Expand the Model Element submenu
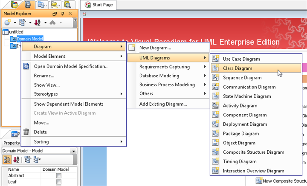This screenshot has width=307, height=186. [74, 56]
